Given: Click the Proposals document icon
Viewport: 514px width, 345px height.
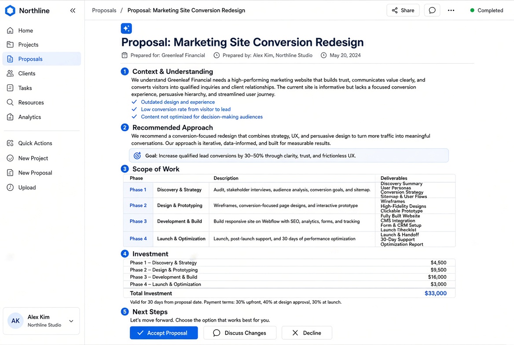Looking at the screenshot, I should click(10, 59).
